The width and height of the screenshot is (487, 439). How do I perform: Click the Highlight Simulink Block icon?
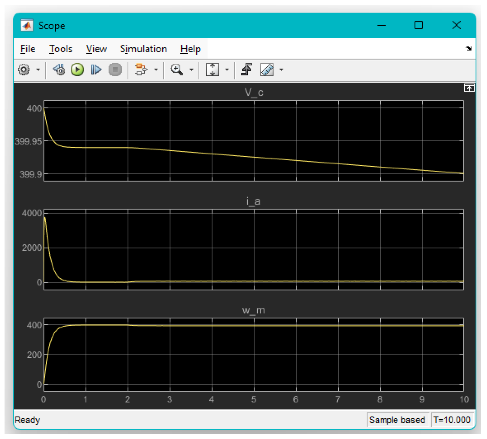[141, 70]
